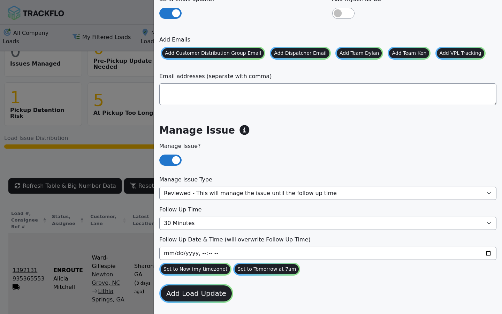Click the Ward-Gillespie customer name
This screenshot has height=314, width=502.
[104, 262]
